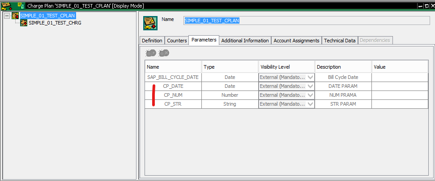The height and width of the screenshot is (181, 435).
Task: Click the SIMPLE_01_TEST_CPLAN tree node icon
Action: tap(16, 16)
